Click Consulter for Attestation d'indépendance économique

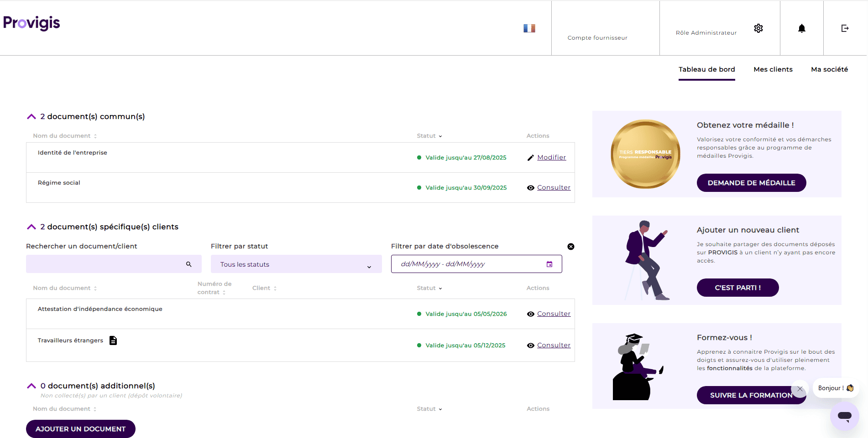[x=554, y=314]
